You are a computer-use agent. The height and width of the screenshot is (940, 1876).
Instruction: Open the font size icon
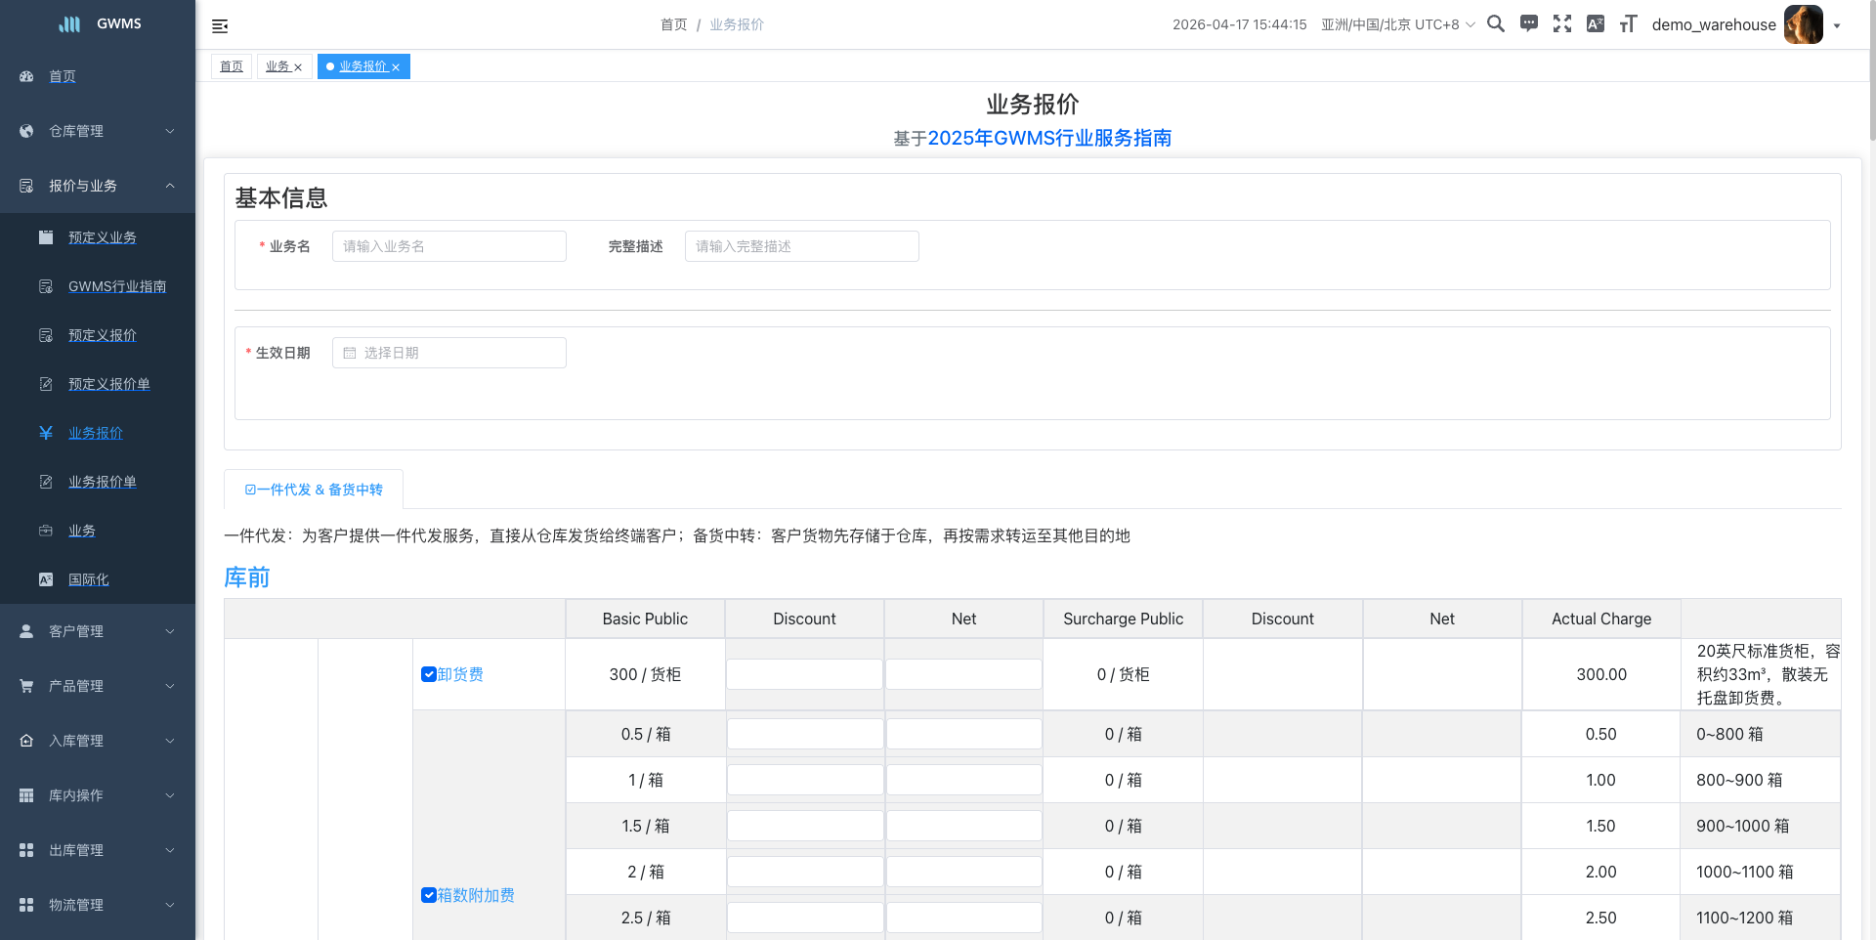coord(1628,23)
